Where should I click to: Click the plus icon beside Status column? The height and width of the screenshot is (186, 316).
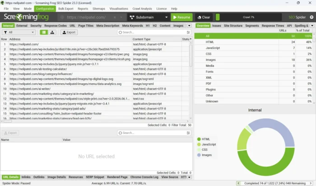[x=191, y=39]
